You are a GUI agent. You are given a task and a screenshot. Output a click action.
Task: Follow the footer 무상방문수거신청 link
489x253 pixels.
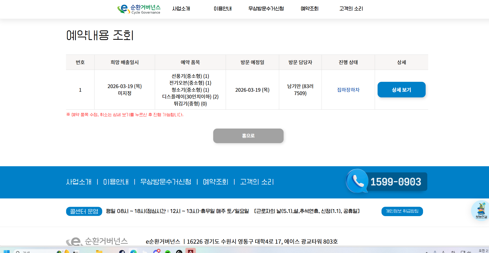pos(166,182)
